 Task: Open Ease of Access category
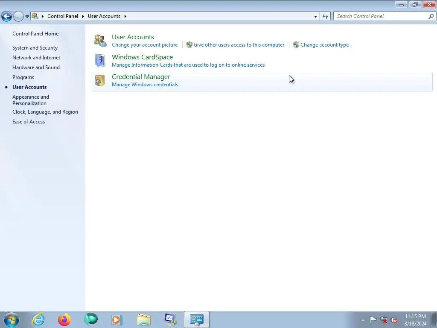[x=29, y=122]
